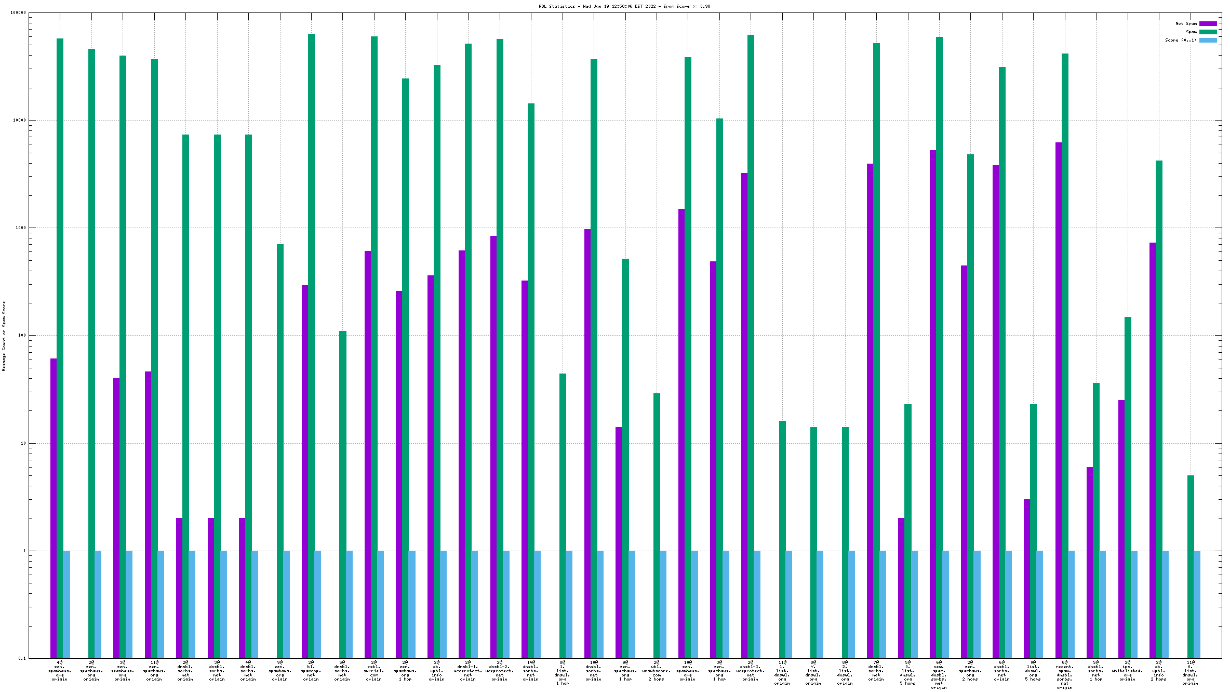The image size is (1230, 692).
Task: Click the ips.whitelisted.org origin x-axis label
Action: coord(1127,671)
